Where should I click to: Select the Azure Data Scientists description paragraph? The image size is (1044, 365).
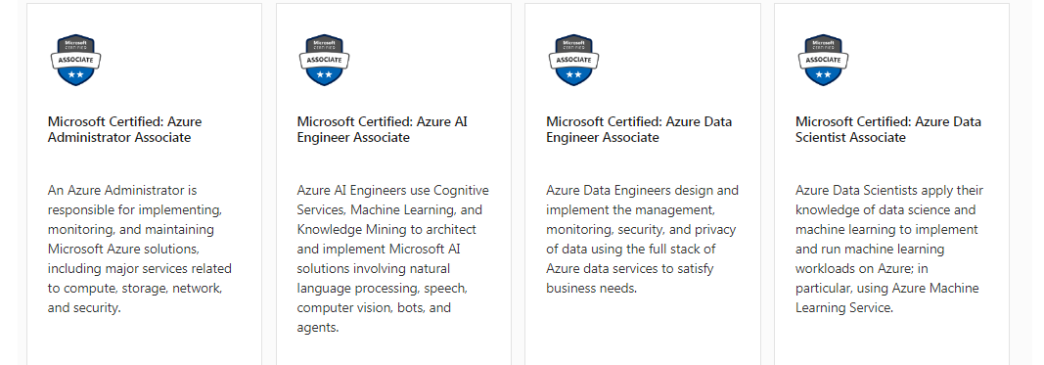(x=888, y=250)
